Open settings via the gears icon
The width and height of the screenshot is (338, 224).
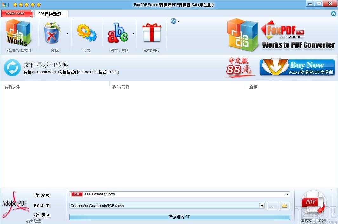[87, 33]
